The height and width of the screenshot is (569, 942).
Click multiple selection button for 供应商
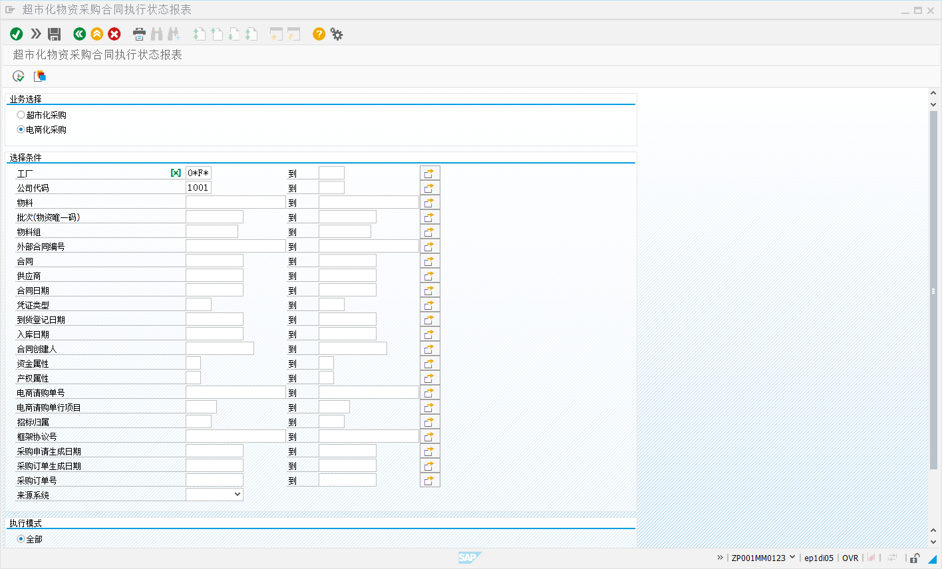click(430, 276)
